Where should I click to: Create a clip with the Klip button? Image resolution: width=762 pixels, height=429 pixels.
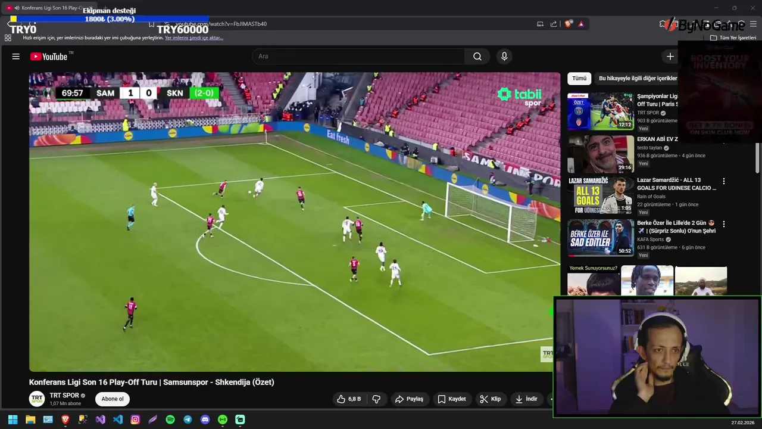tap(491, 399)
